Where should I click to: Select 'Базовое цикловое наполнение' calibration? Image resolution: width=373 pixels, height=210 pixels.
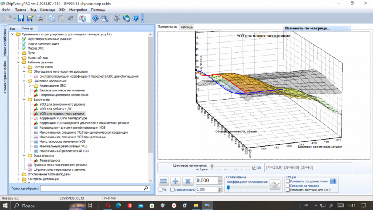coord(62,90)
